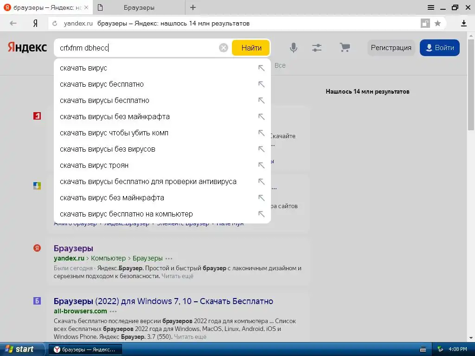
Task: Open the browser hamburger menu
Action: (x=431, y=7)
